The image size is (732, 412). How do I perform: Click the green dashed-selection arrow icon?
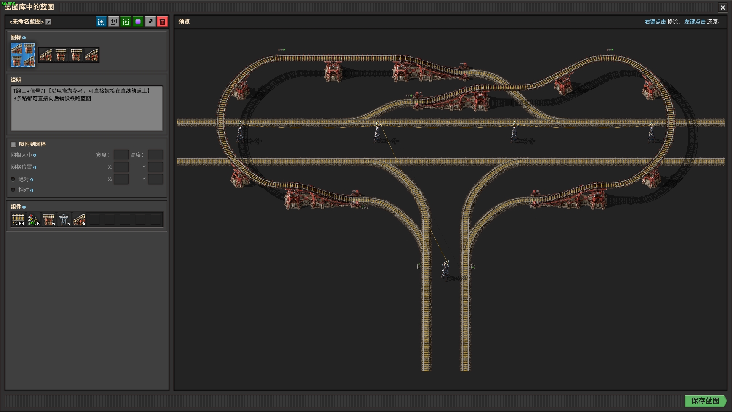click(x=126, y=22)
